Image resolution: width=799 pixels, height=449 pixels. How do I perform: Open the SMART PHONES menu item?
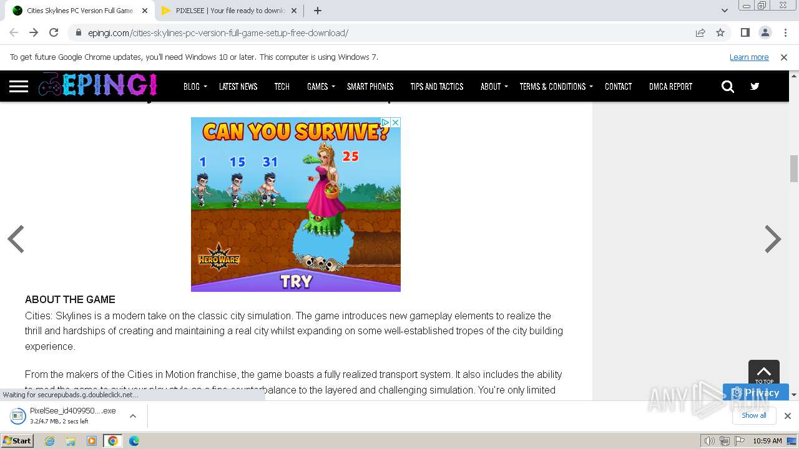point(370,87)
